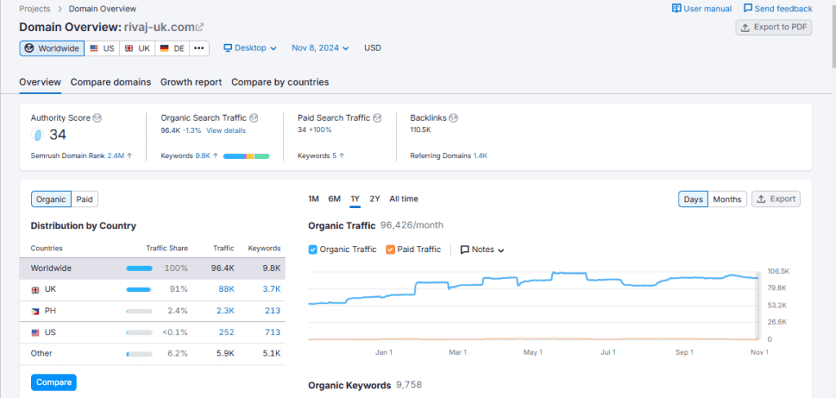The image size is (836, 398).
Task: Switch the chart view to Months
Action: tap(727, 199)
